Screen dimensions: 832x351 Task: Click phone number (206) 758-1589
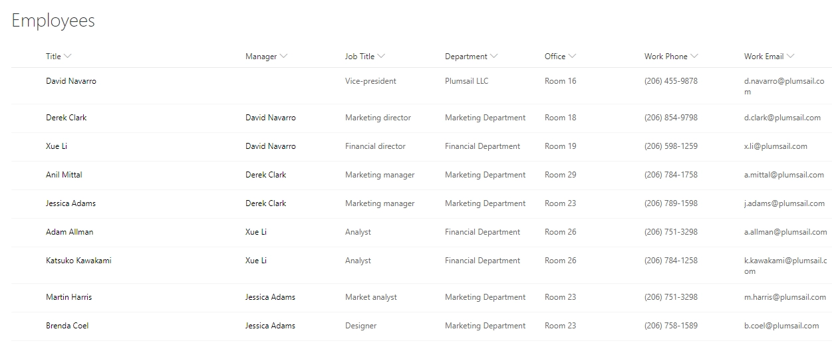point(671,326)
